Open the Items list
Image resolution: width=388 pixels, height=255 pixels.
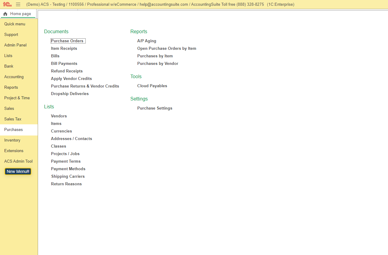[56, 124]
